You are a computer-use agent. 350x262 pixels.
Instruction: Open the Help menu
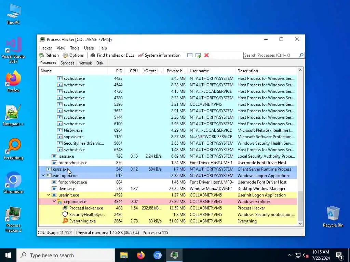click(103, 48)
